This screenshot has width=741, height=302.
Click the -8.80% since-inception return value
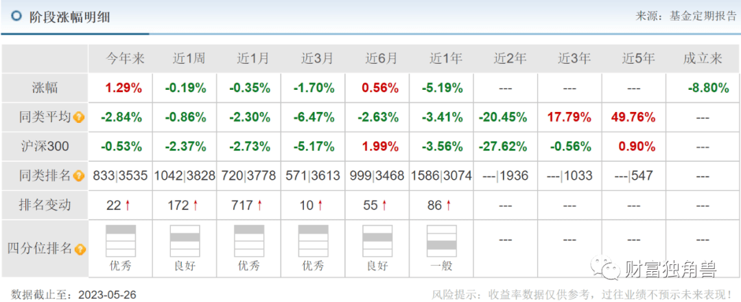point(707,88)
